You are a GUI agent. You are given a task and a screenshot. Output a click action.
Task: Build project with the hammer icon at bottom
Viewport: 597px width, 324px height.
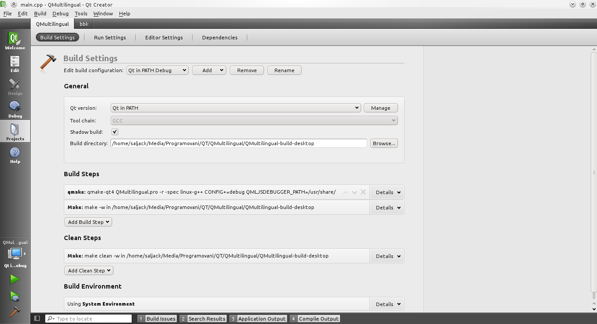(x=15, y=311)
